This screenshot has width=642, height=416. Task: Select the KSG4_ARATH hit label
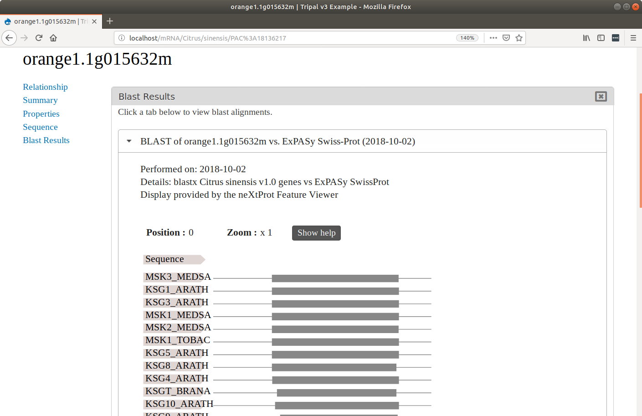176,379
